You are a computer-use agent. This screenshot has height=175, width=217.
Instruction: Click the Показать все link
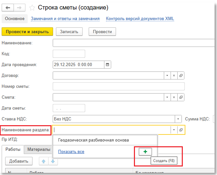click(71, 152)
